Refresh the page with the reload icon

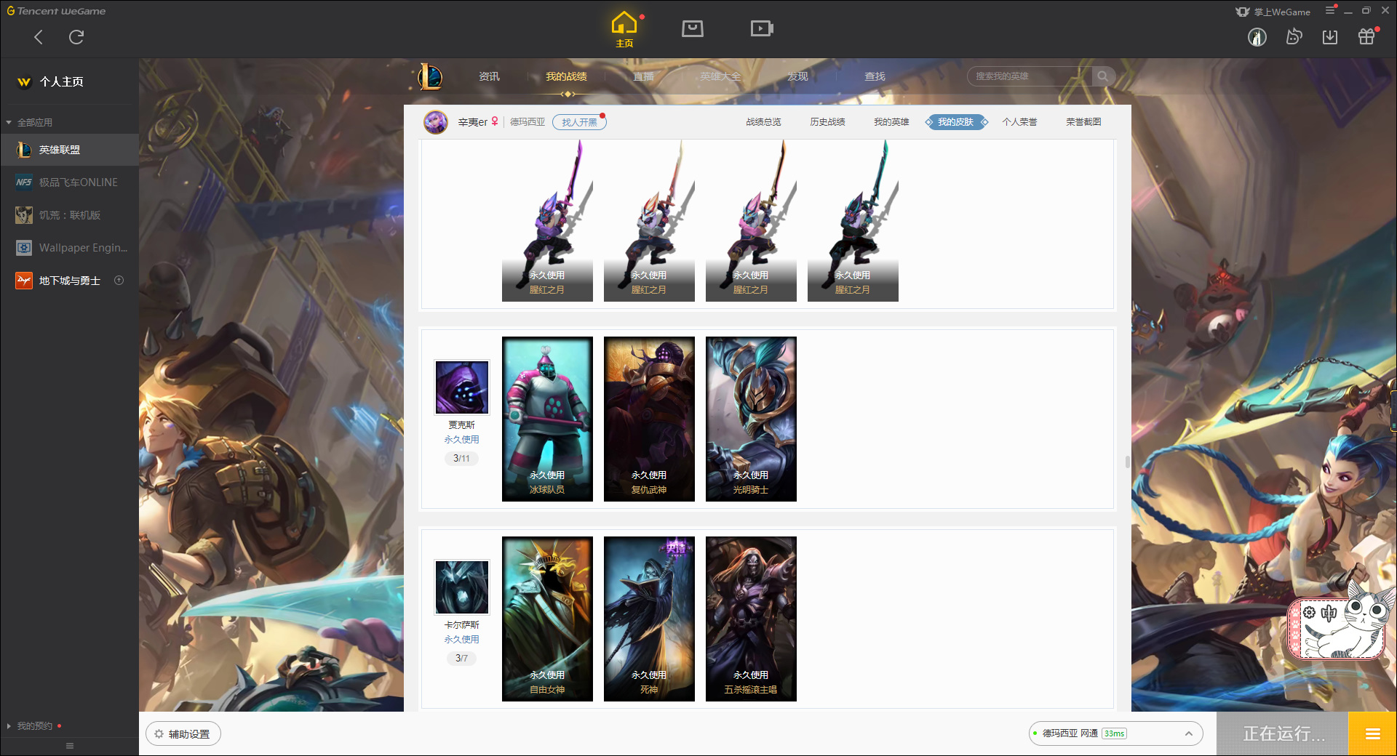[x=76, y=37]
